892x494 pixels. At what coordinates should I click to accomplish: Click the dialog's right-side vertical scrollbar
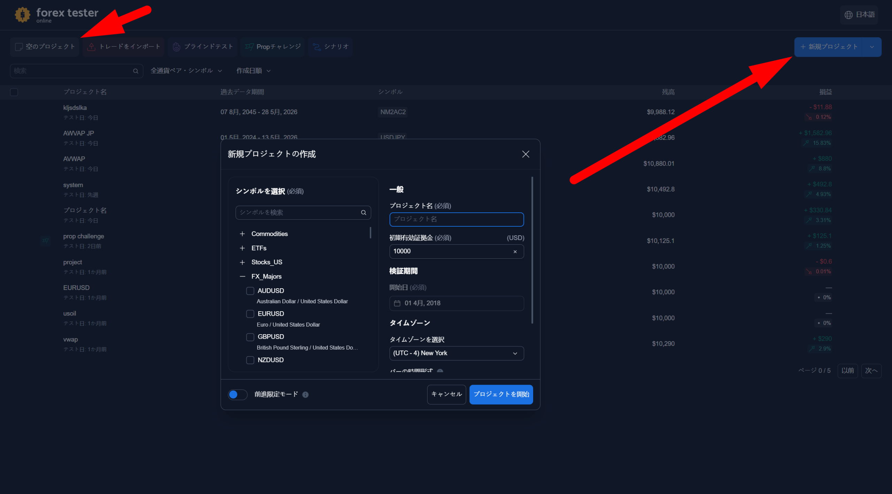coord(532,250)
